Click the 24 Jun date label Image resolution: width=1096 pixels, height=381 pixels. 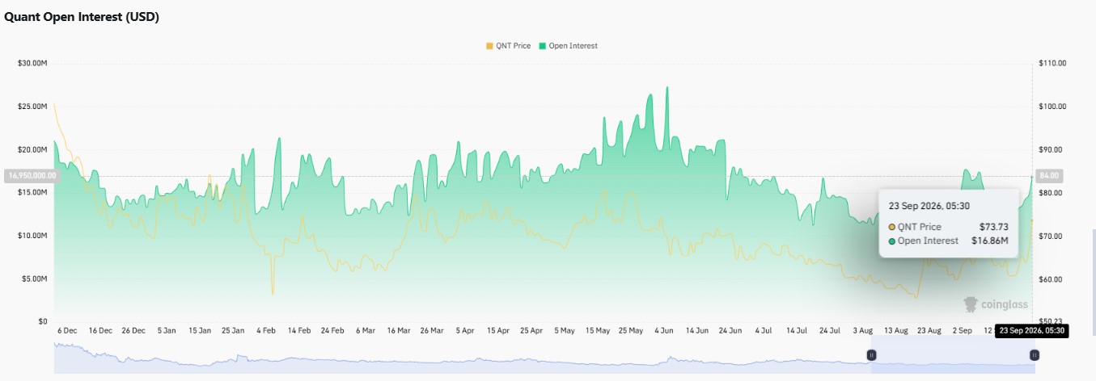point(730,330)
